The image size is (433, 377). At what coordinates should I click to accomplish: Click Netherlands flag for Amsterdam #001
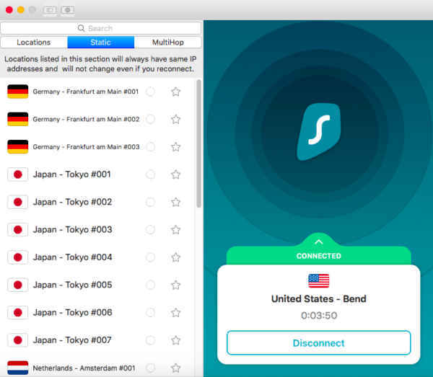[17, 368]
